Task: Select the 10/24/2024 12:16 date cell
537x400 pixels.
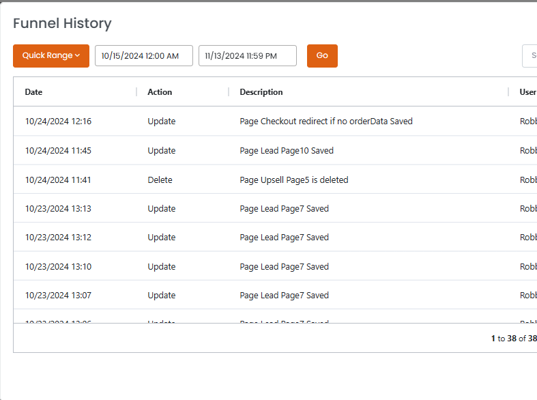Action: pyautogui.click(x=58, y=122)
